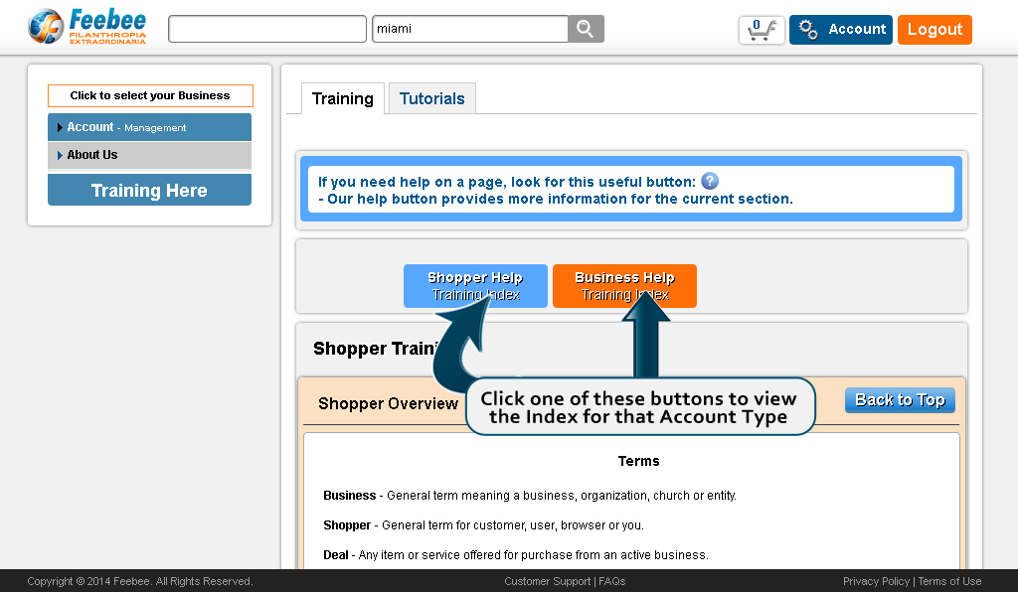The width and height of the screenshot is (1018, 592).
Task: Click the Logout button
Action: (933, 30)
